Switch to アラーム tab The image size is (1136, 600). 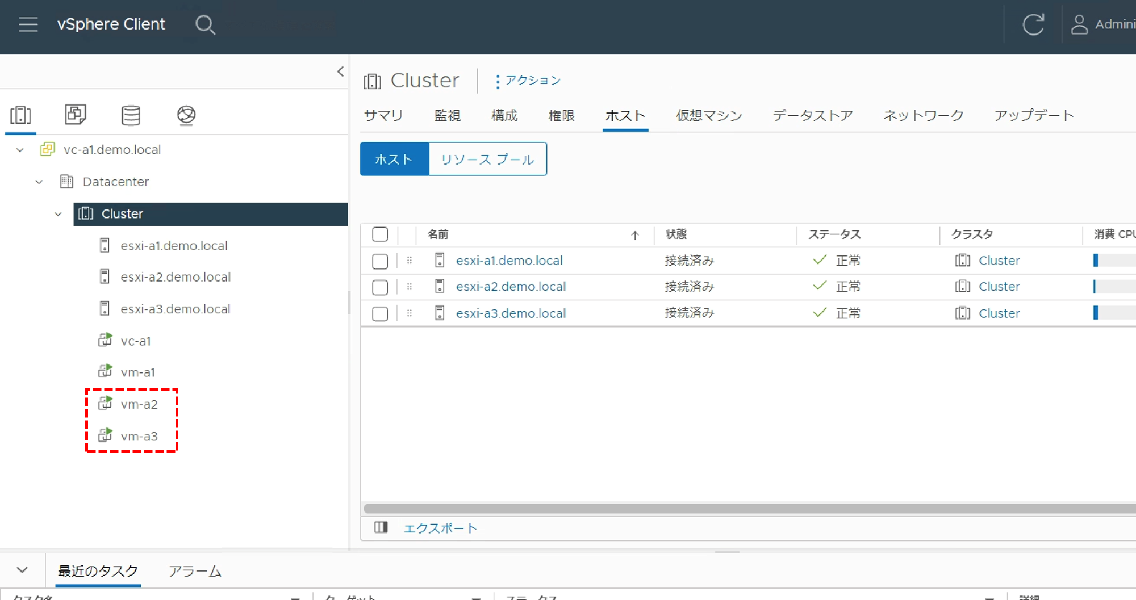(x=195, y=571)
